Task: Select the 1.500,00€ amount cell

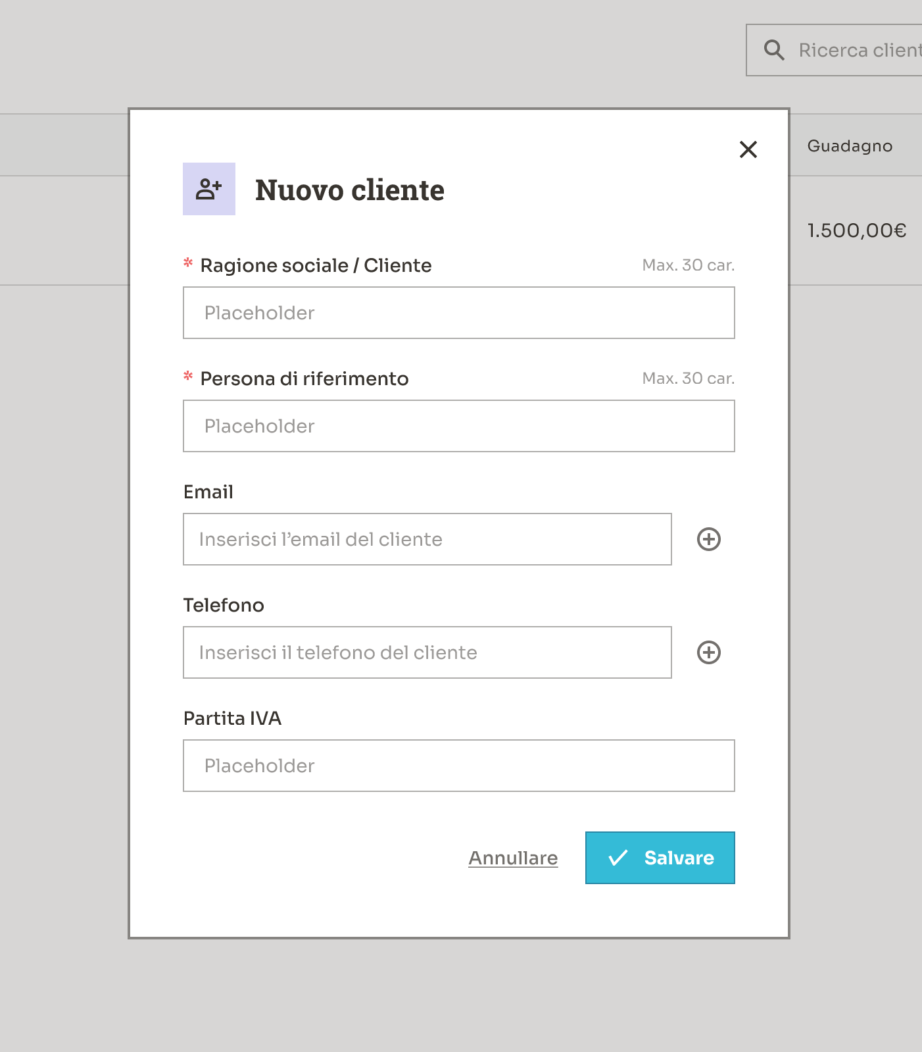Action: point(856,230)
